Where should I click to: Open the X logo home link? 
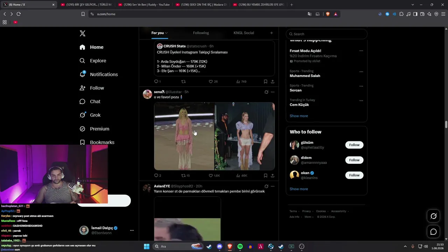(x=83, y=33)
